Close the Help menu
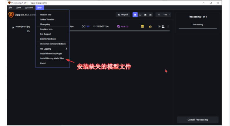 40,8
